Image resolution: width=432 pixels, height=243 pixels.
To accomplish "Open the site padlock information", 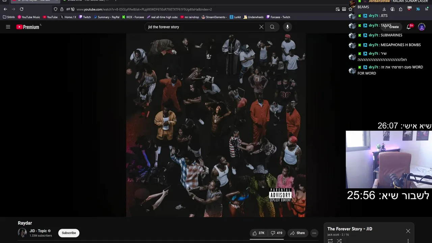I will coord(62,9).
